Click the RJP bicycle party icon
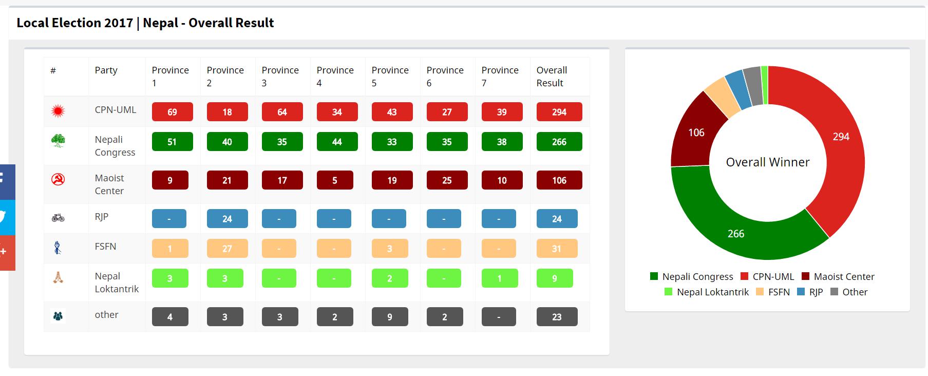The width and height of the screenshot is (928, 376). (58, 218)
